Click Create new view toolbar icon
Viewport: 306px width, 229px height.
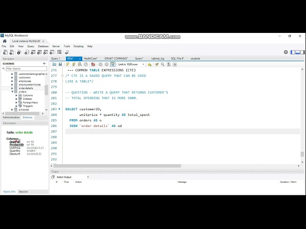(39, 52)
